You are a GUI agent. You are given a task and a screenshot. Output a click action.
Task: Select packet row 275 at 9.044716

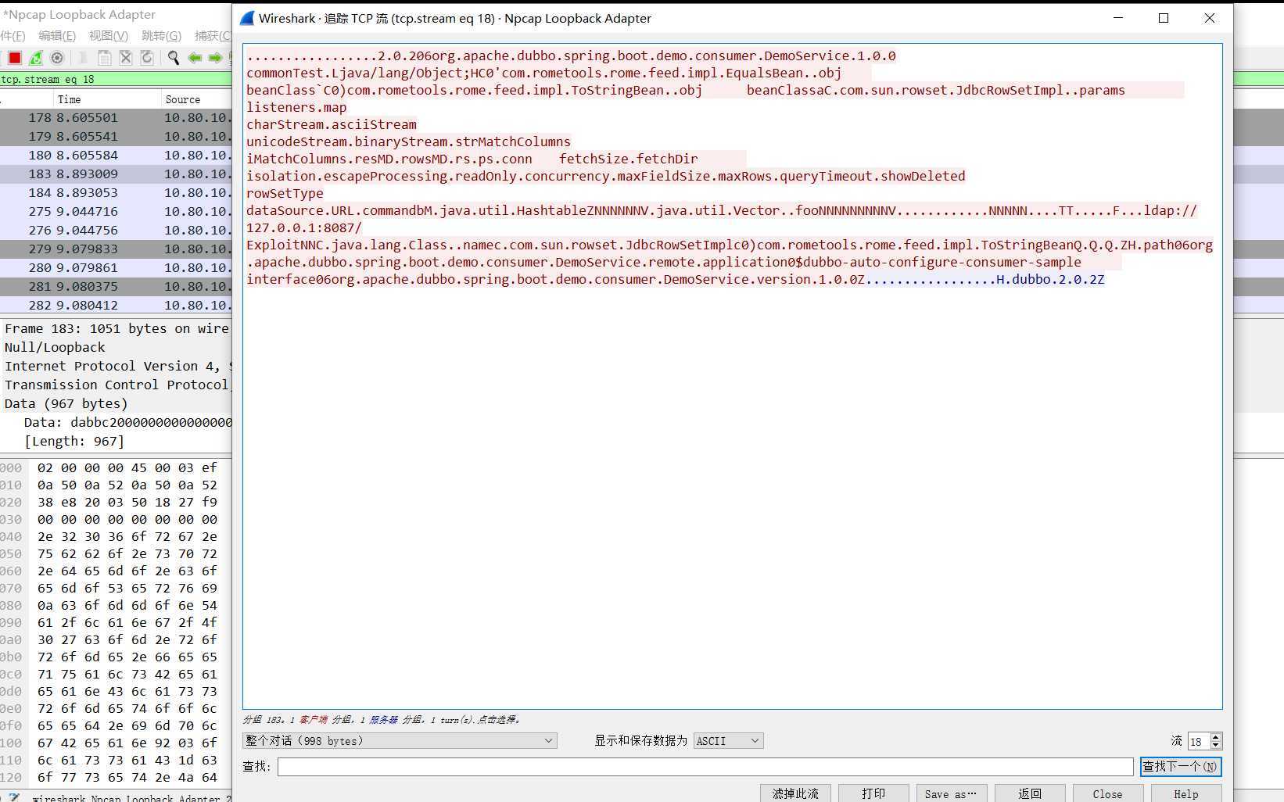coord(116,211)
